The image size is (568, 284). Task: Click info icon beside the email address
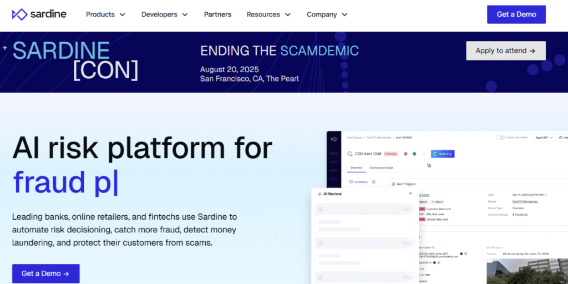[466, 253]
